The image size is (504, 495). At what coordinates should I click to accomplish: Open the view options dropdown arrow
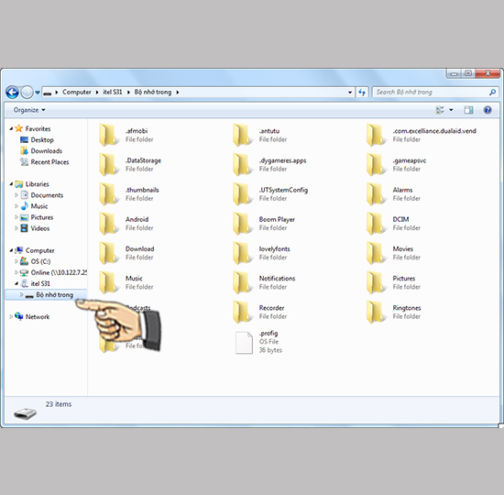(451, 110)
